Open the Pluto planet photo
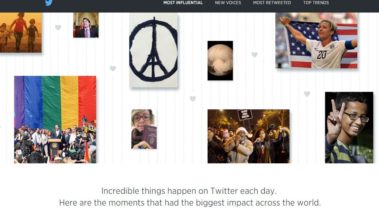The width and height of the screenshot is (379, 213). tap(220, 61)
